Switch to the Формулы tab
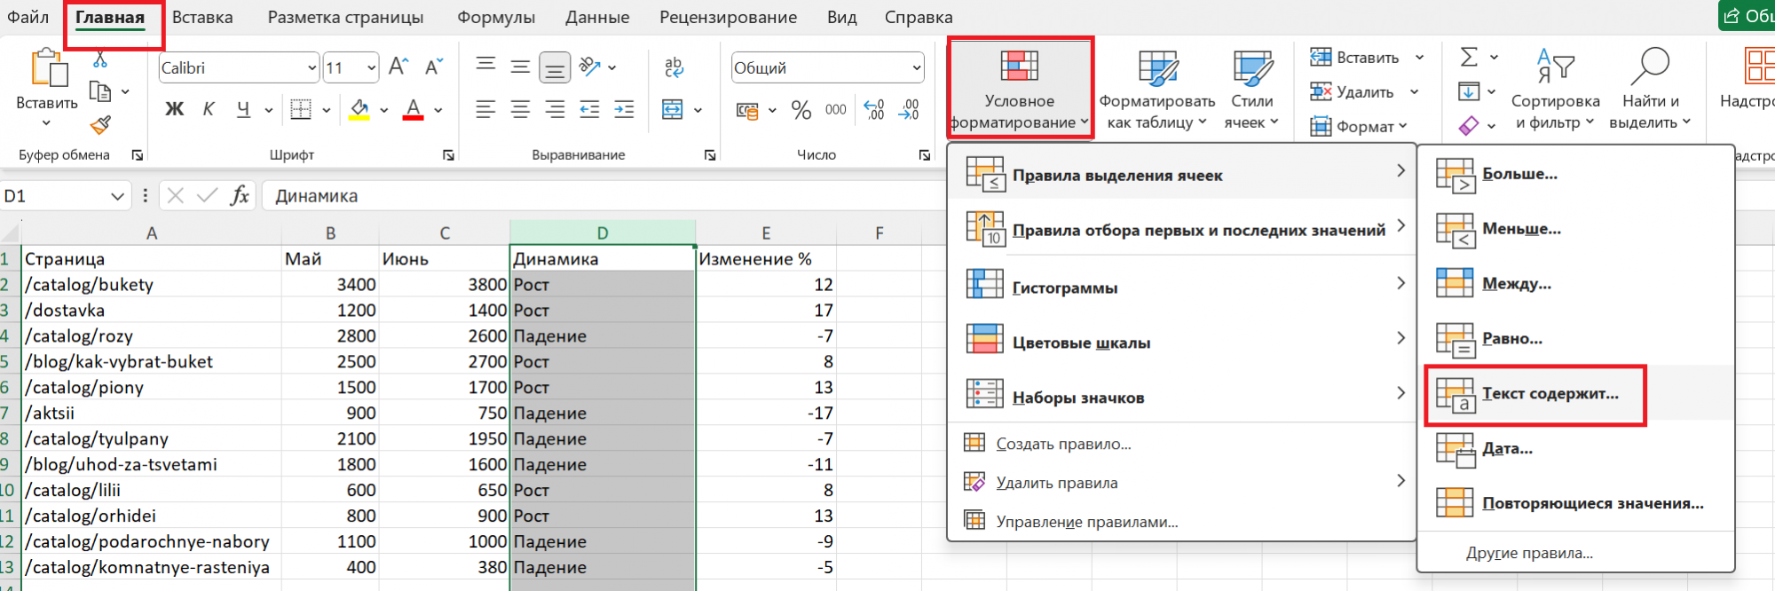 pos(496,17)
